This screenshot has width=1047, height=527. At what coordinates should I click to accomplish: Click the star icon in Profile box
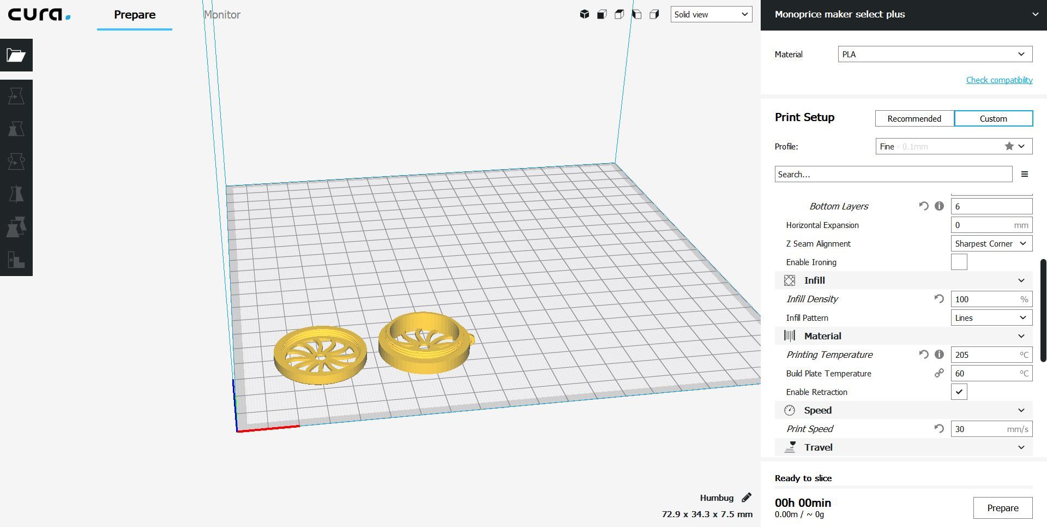click(x=1009, y=146)
